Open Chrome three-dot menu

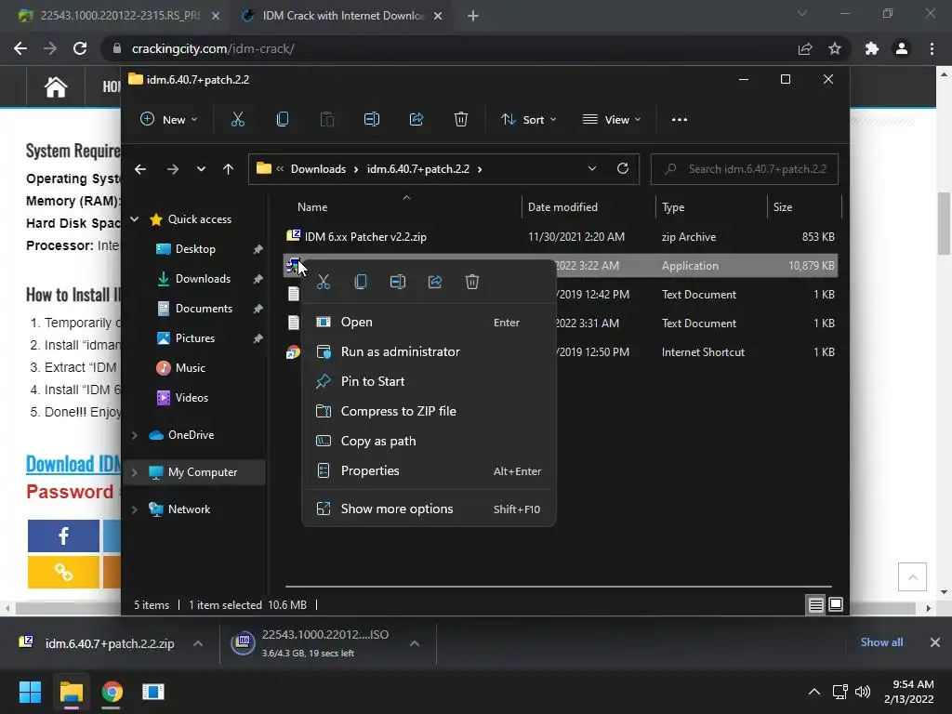tap(932, 48)
